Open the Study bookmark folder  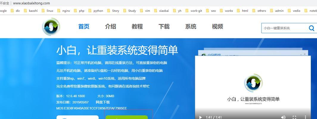click(x=130, y=11)
